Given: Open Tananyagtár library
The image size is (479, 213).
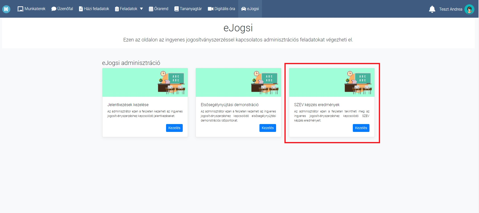Looking at the screenshot, I should click(188, 9).
